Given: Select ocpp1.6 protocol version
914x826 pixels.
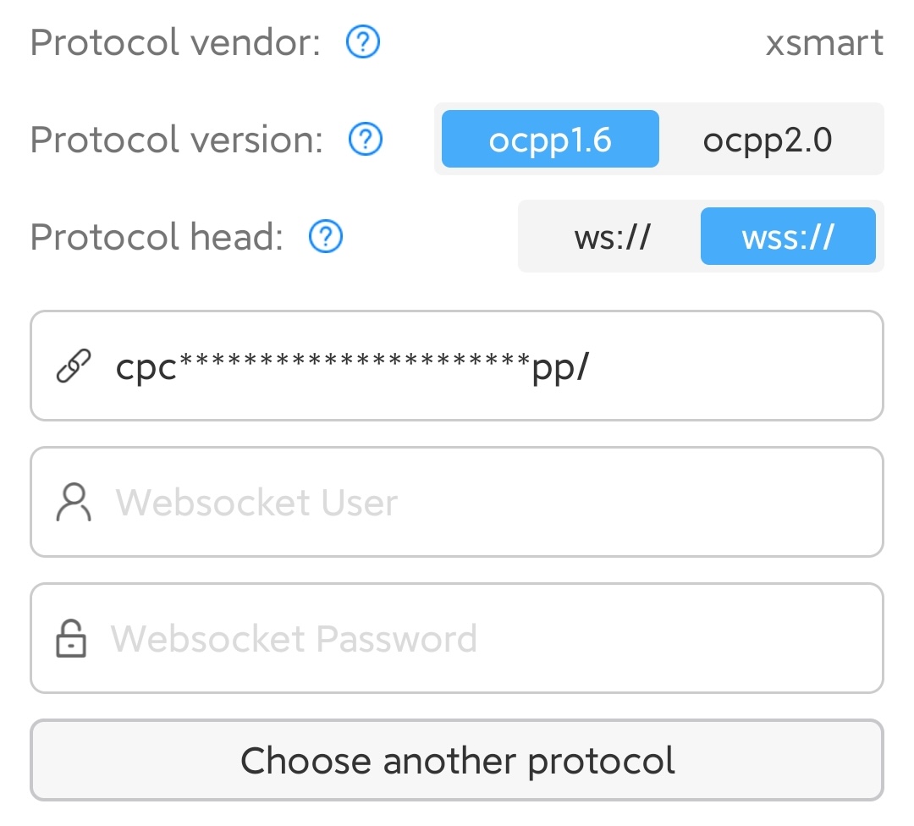Looking at the screenshot, I should pos(550,140).
